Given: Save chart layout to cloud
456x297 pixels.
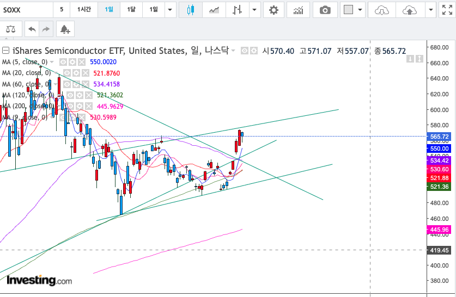Looking at the screenshot, I should click(410, 10).
